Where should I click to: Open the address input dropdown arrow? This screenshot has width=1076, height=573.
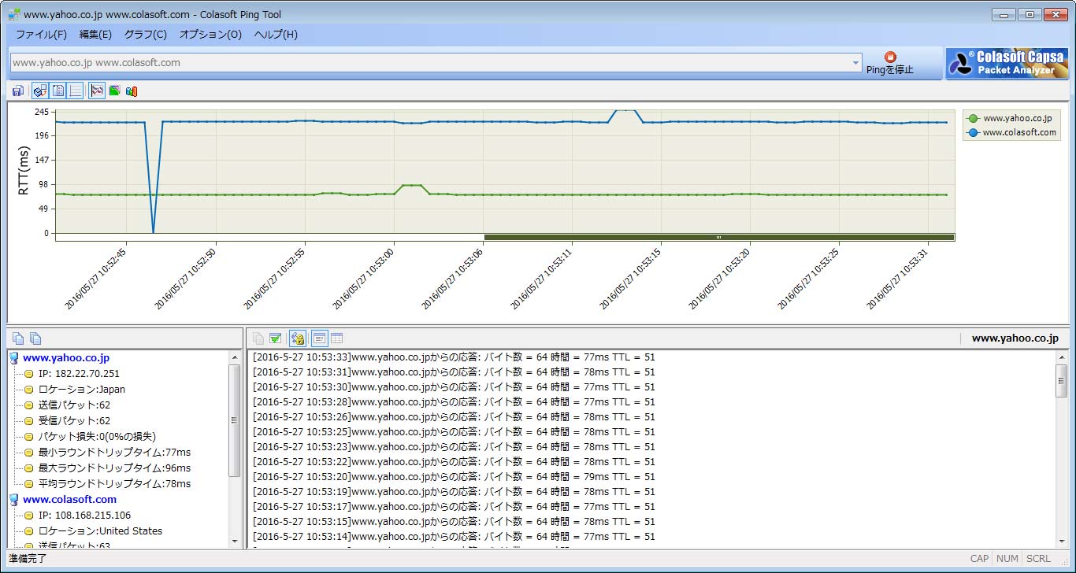(855, 63)
